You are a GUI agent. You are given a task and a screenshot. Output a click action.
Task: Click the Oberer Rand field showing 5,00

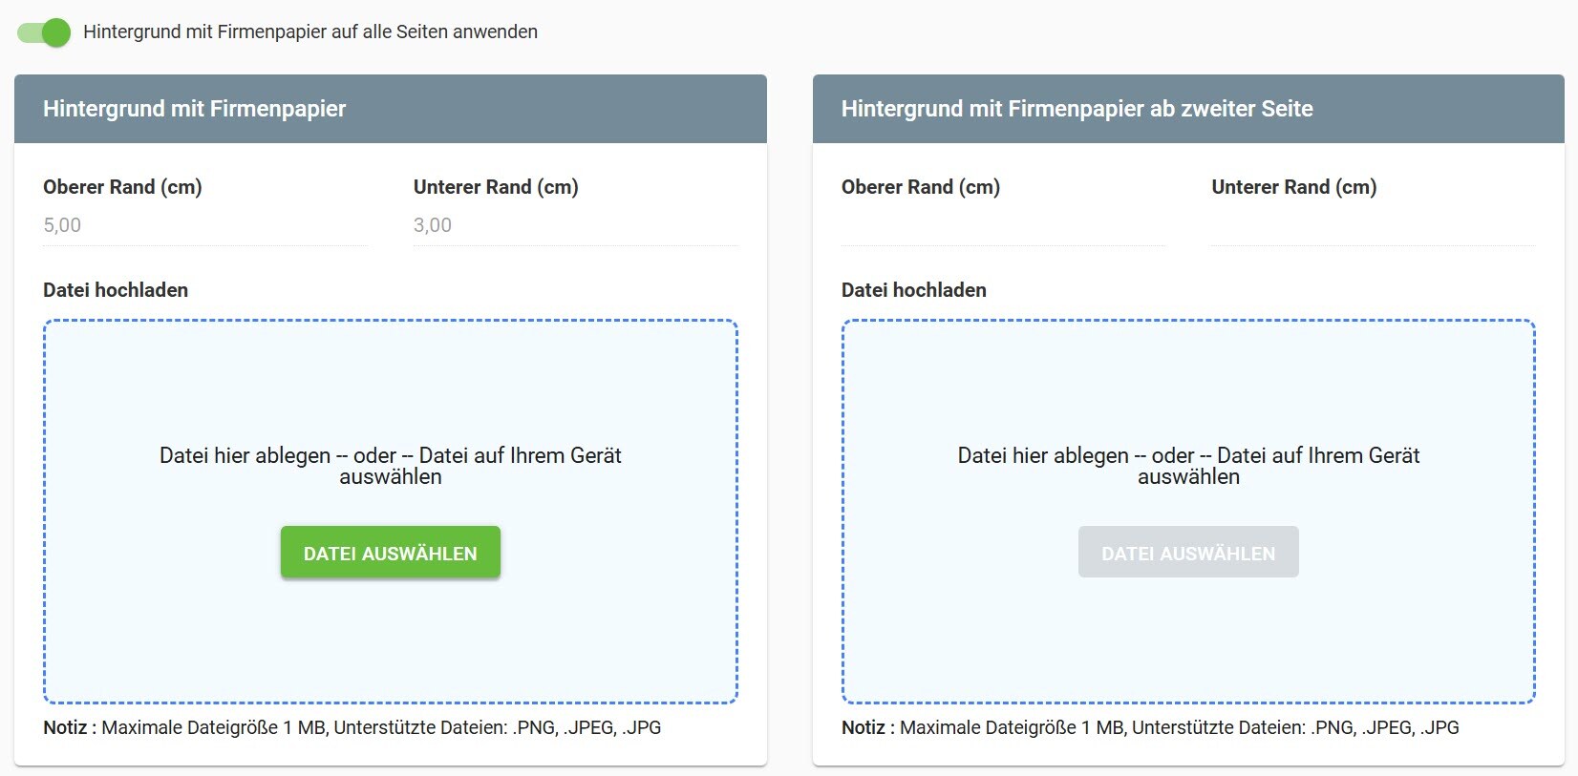tap(205, 226)
